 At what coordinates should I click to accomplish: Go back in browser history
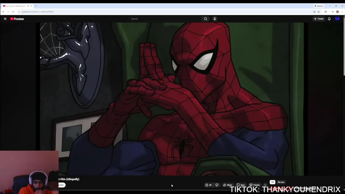pyautogui.click(x=3, y=12)
